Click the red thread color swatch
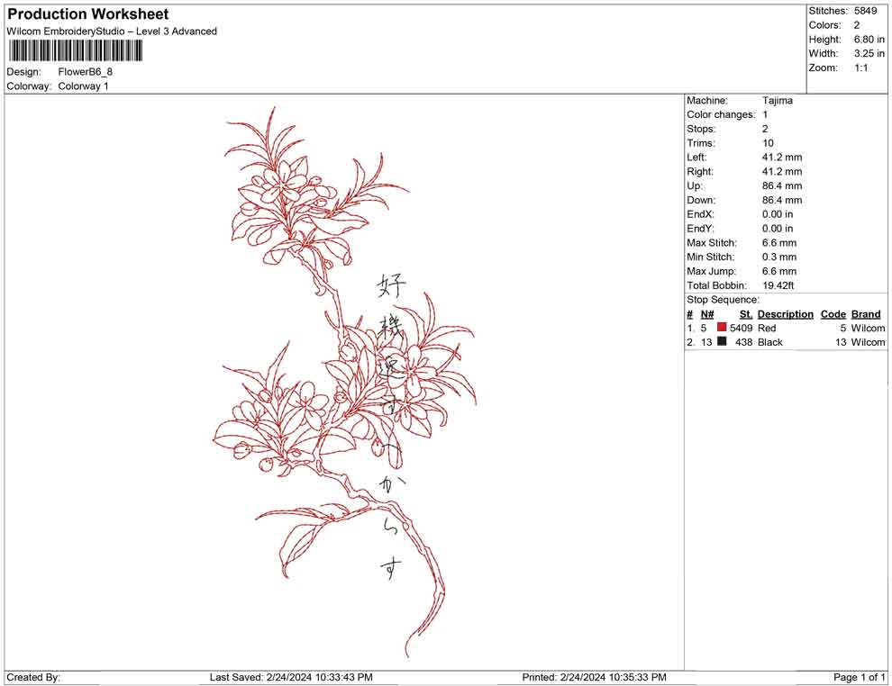 pos(722,328)
